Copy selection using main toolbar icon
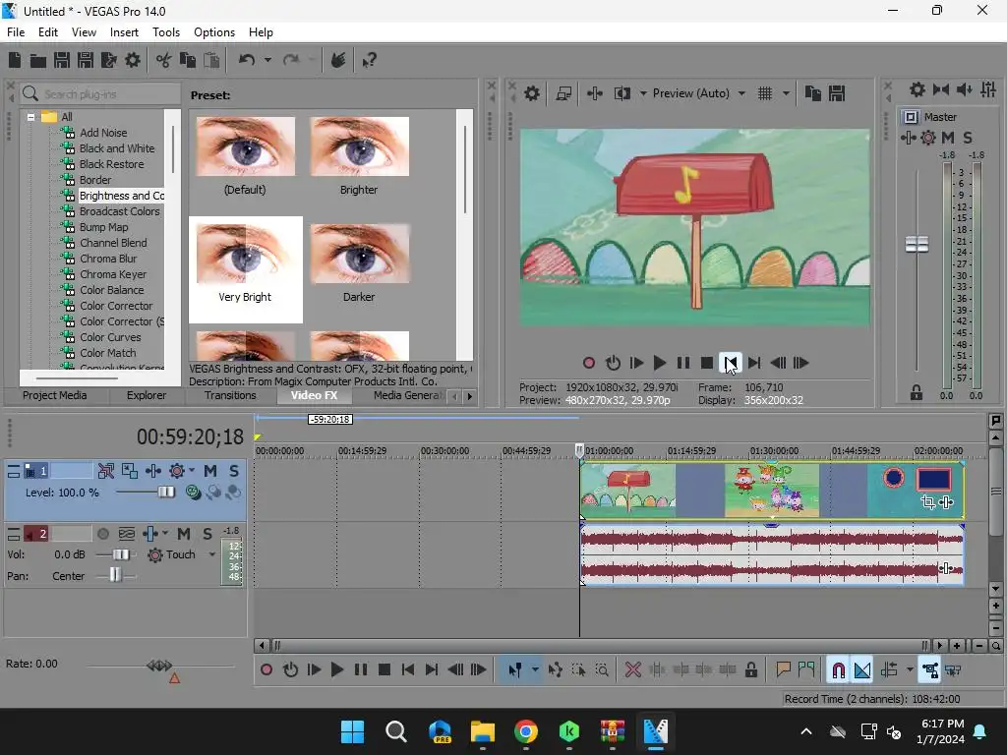Viewport: 1007px width, 755px height. [x=188, y=60]
